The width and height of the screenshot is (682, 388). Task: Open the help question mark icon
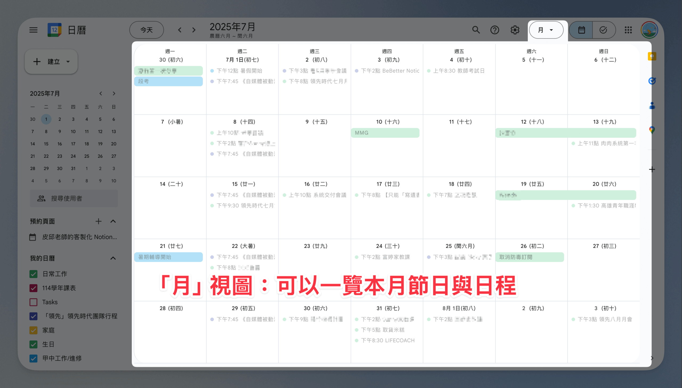coord(495,30)
